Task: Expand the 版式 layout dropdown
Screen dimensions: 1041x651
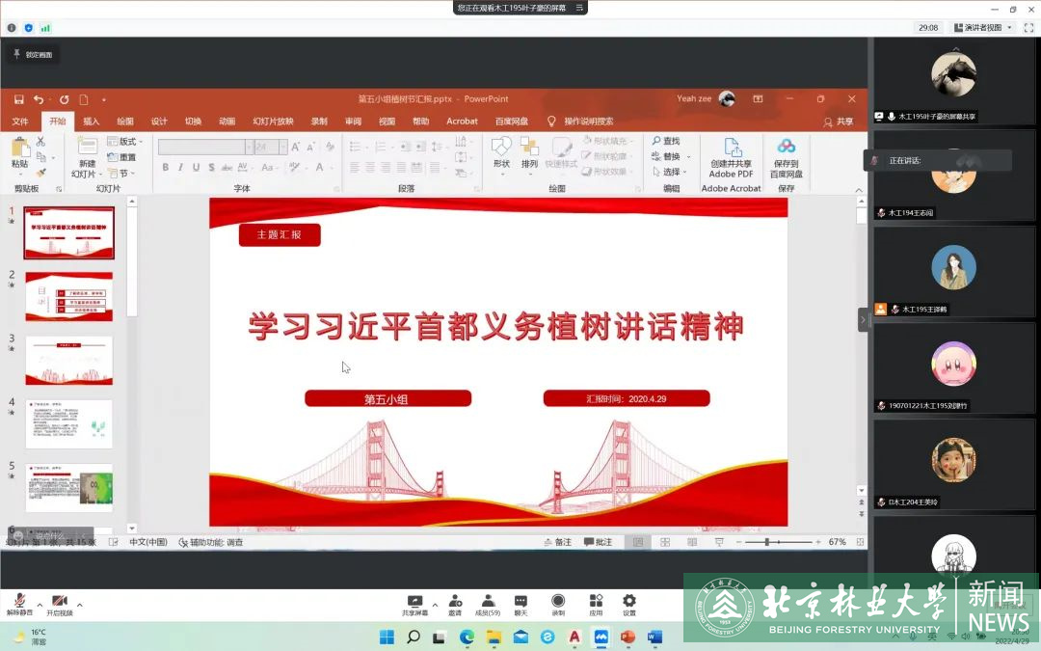Action: click(x=126, y=142)
